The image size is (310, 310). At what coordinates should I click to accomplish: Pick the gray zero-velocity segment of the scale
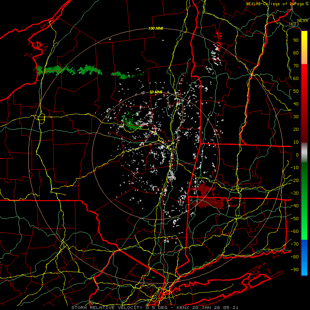point(304,152)
